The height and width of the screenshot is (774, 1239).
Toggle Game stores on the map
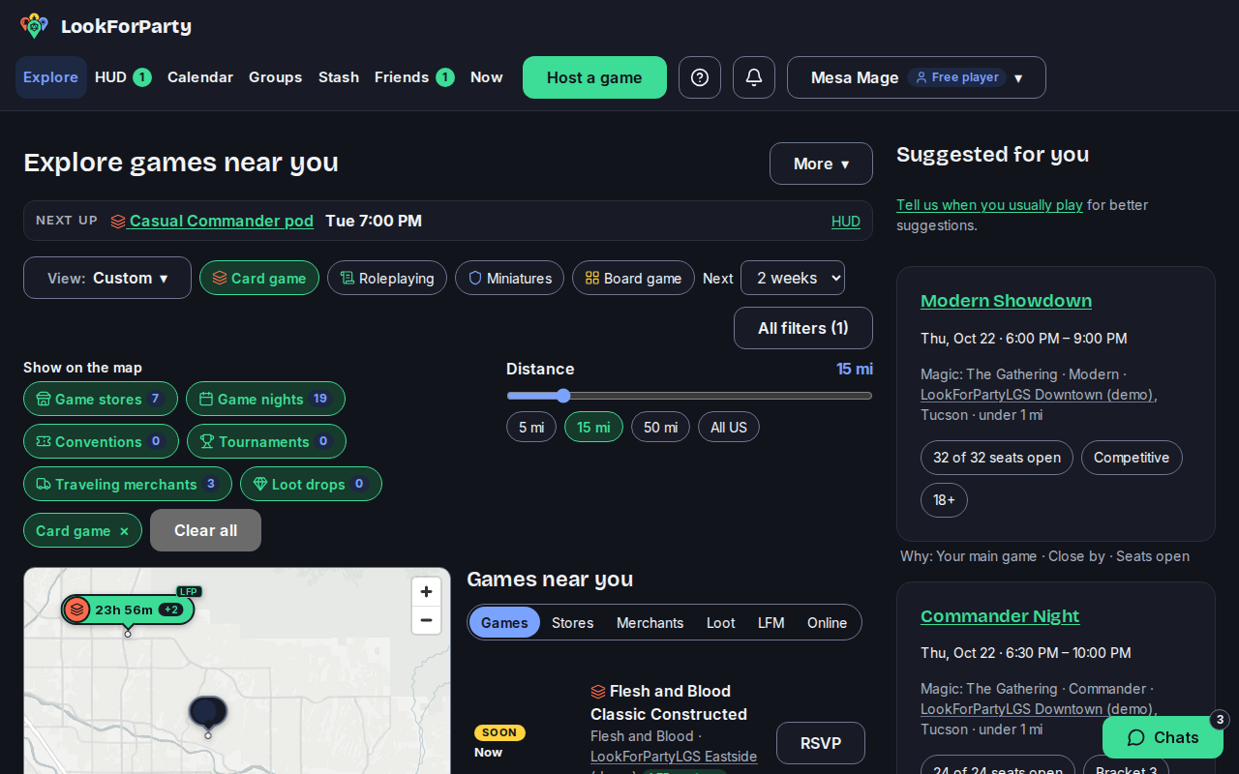[101, 399]
